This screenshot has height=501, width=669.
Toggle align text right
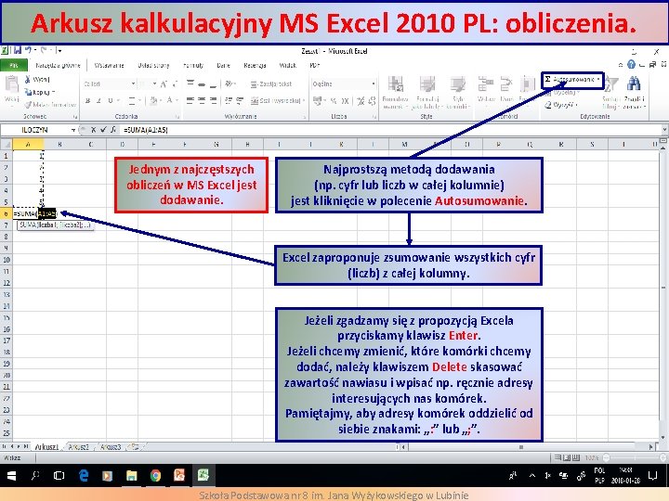(213, 100)
